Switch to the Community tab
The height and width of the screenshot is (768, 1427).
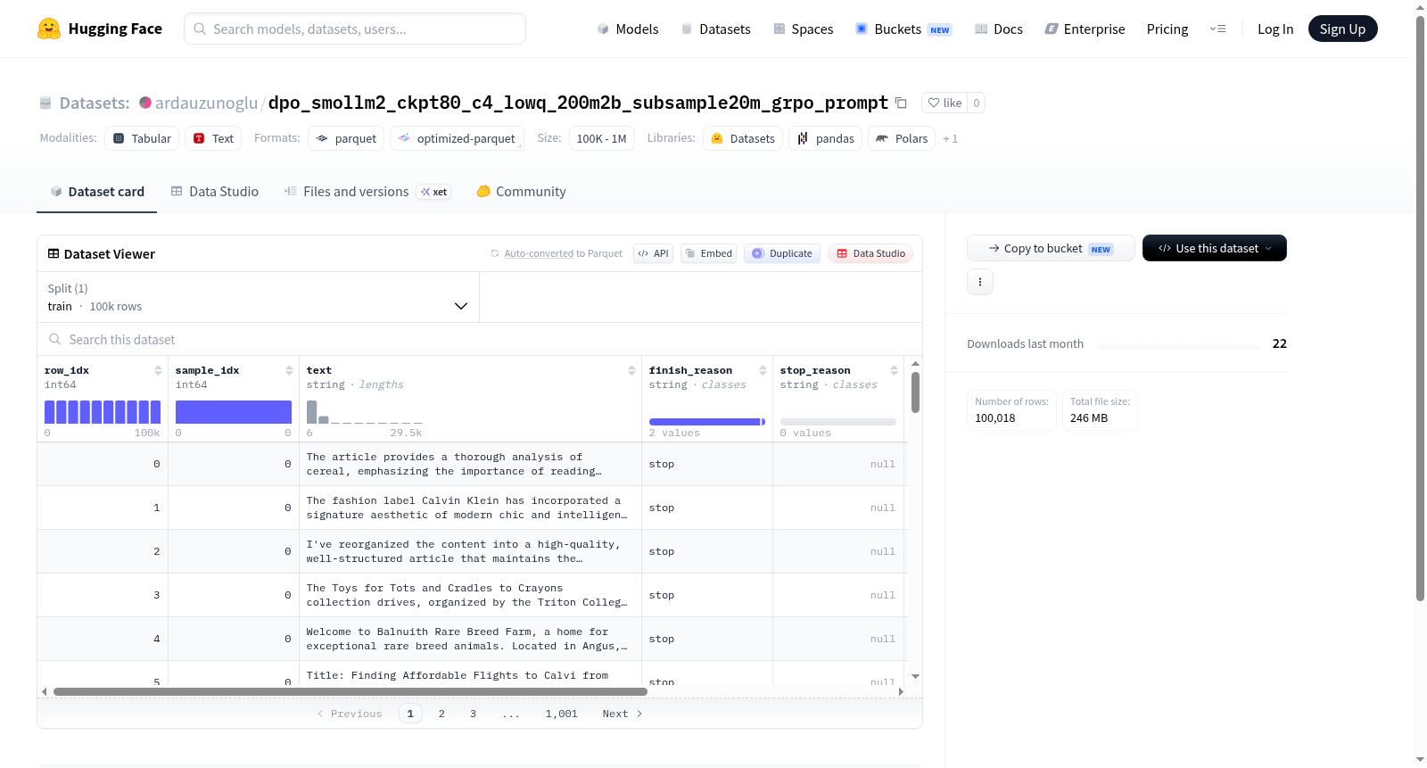522,192
